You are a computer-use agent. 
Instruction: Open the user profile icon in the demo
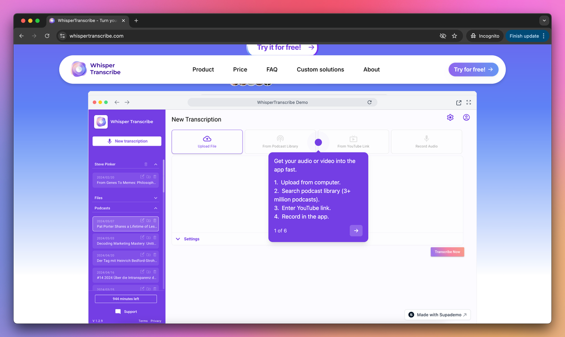click(x=466, y=118)
